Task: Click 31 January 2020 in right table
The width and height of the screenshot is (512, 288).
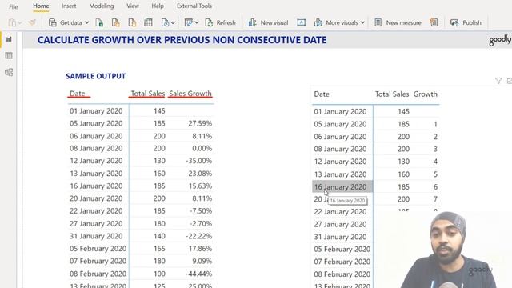Action: tap(340, 237)
